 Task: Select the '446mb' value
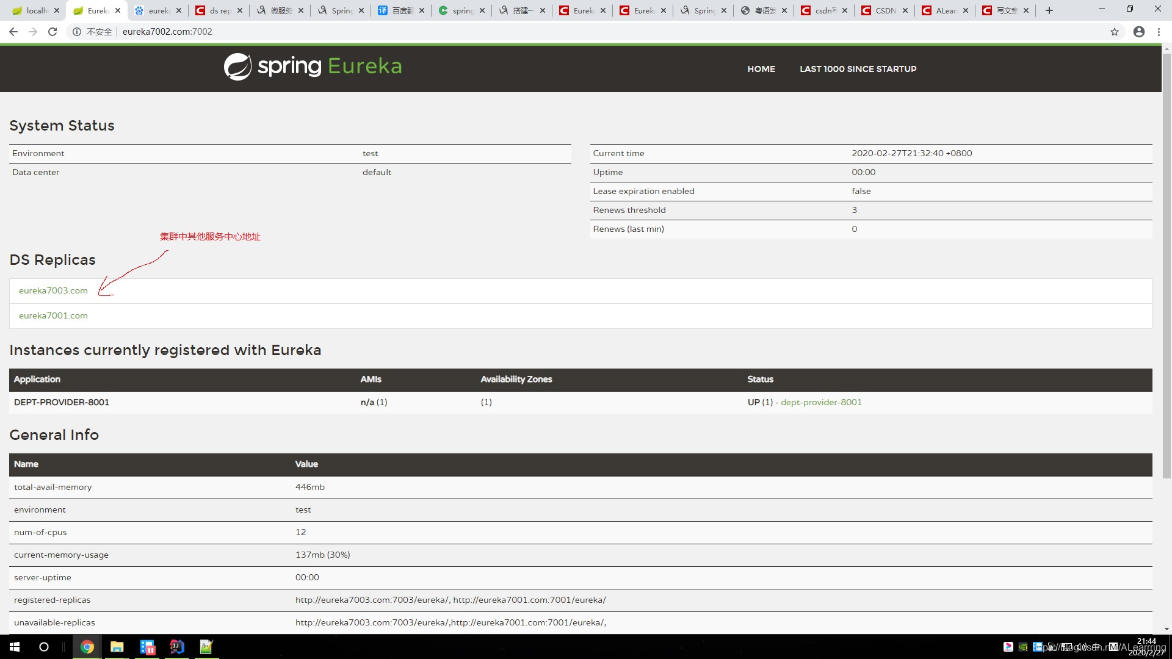click(x=310, y=488)
